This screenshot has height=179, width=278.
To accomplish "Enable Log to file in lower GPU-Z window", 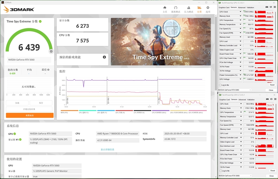I will point(220,171).
